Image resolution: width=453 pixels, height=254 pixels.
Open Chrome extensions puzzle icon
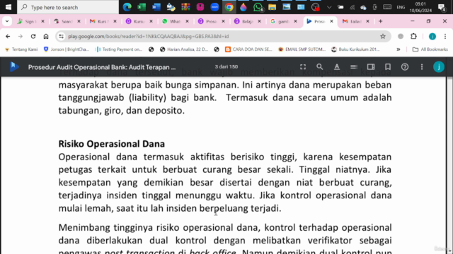pos(413,36)
